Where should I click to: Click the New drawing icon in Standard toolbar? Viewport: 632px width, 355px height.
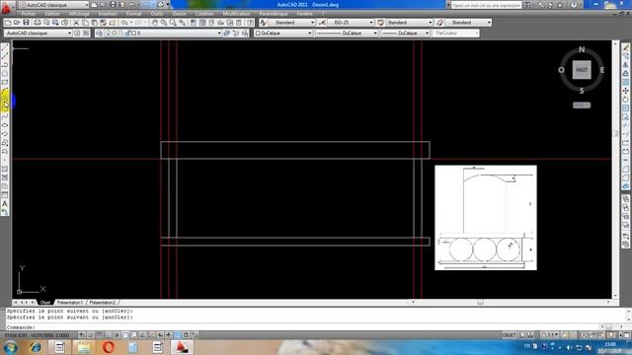[8, 23]
